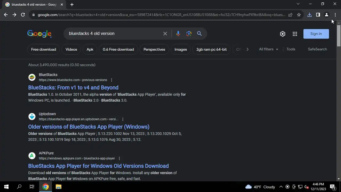Open SafeSearch settings
Viewport: 341px width, 192px height.
click(x=317, y=49)
